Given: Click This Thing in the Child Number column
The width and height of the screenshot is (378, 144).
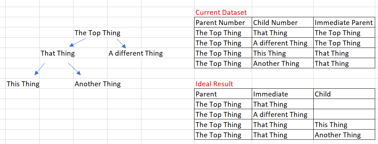Looking at the screenshot, I should (269, 54).
